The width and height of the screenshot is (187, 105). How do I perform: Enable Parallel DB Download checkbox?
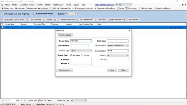coord(34,14)
